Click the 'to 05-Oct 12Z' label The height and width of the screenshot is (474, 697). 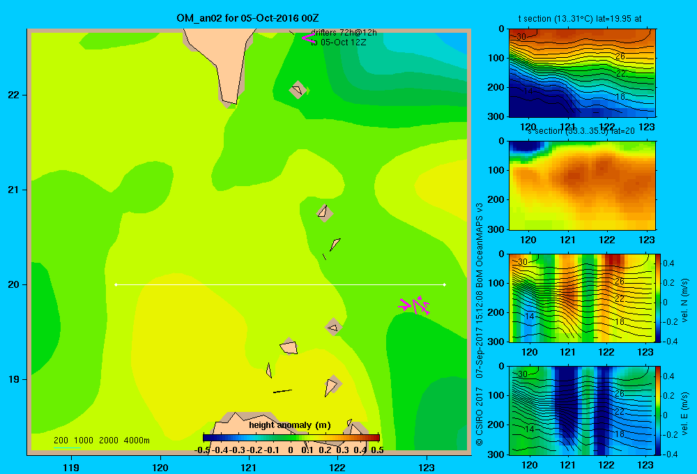(338, 43)
